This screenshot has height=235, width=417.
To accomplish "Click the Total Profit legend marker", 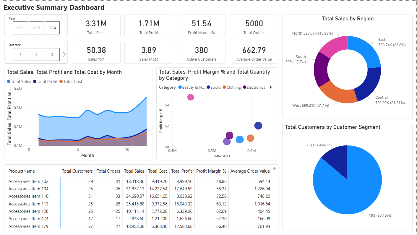I will [x=35, y=81].
